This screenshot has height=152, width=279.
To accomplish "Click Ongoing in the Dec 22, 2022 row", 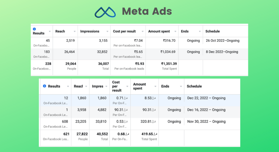I will point(174,98).
